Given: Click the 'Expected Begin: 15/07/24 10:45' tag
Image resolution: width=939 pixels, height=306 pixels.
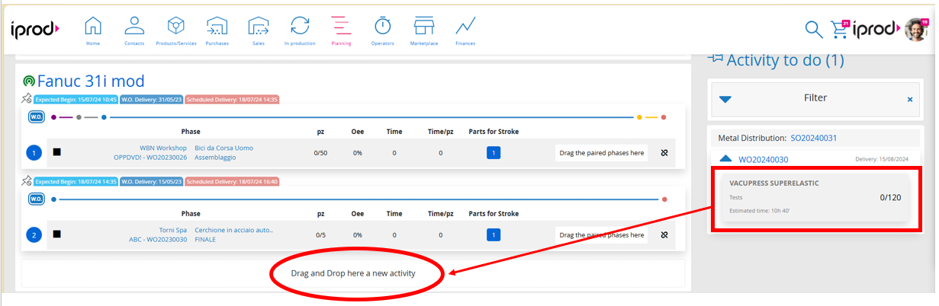Looking at the screenshot, I should click(x=76, y=99).
